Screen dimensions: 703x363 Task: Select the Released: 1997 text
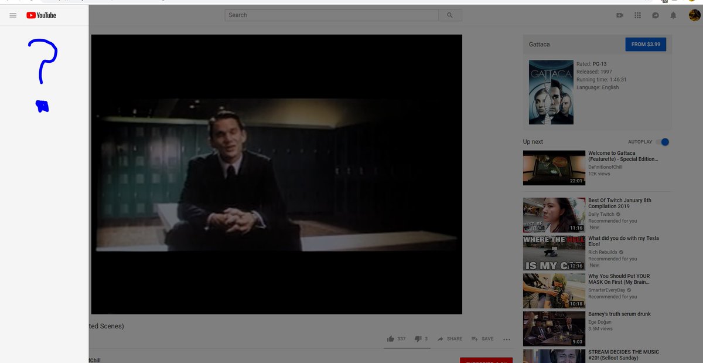(594, 72)
